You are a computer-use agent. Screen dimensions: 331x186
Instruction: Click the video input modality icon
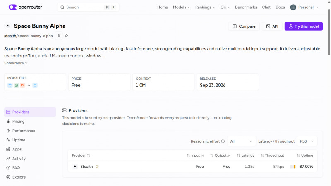pyautogui.click(x=23, y=85)
